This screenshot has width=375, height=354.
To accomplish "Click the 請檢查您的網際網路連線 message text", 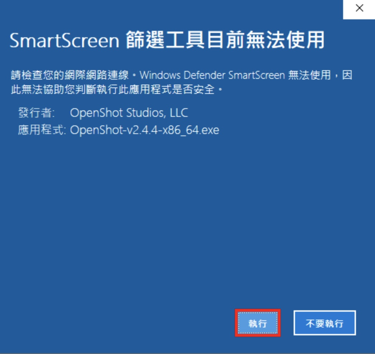I will pos(181,82).
